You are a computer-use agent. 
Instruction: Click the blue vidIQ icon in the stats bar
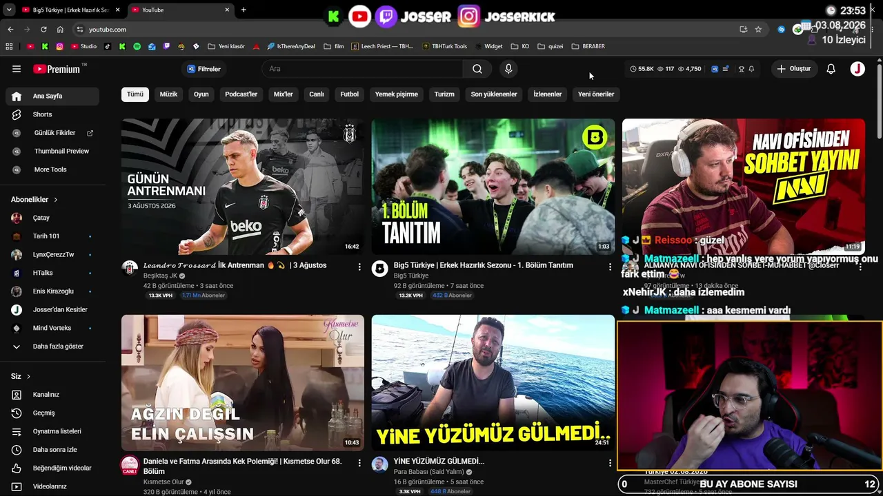click(715, 69)
